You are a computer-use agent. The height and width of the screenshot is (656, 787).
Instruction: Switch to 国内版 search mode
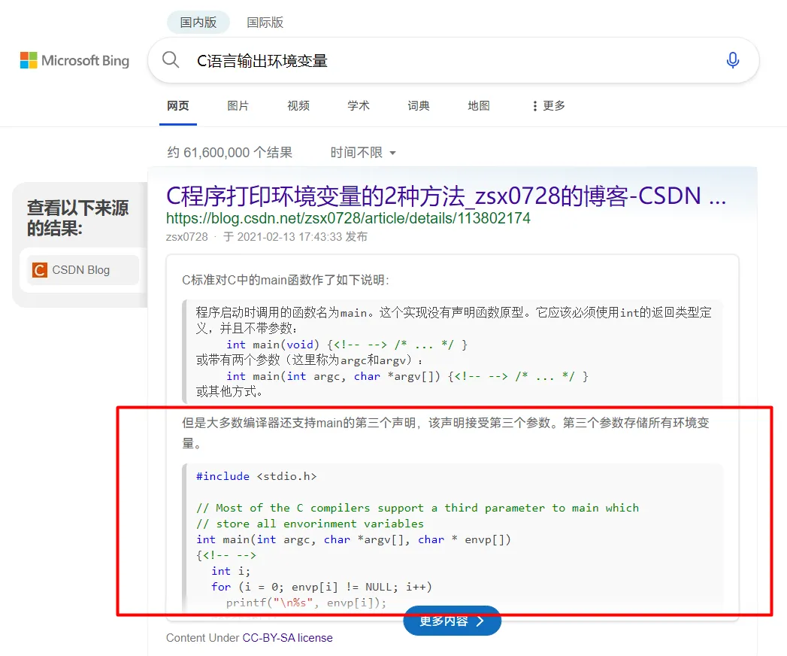[x=198, y=23]
